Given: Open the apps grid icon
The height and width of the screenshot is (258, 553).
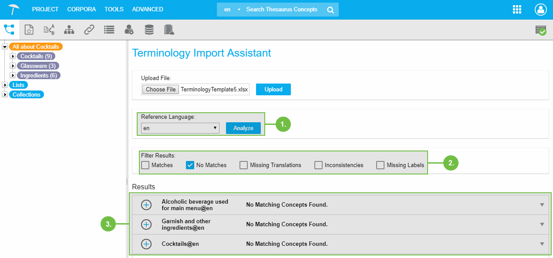Looking at the screenshot, I should point(517,10).
